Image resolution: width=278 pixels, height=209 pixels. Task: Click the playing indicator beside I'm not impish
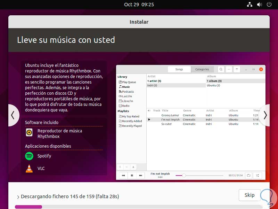point(149,119)
